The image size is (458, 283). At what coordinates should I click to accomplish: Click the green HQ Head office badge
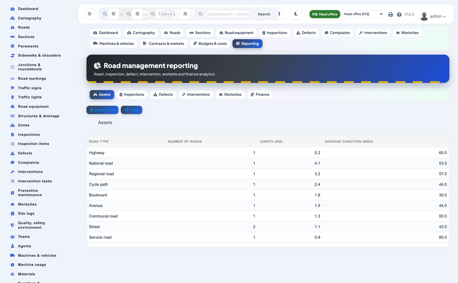click(325, 14)
